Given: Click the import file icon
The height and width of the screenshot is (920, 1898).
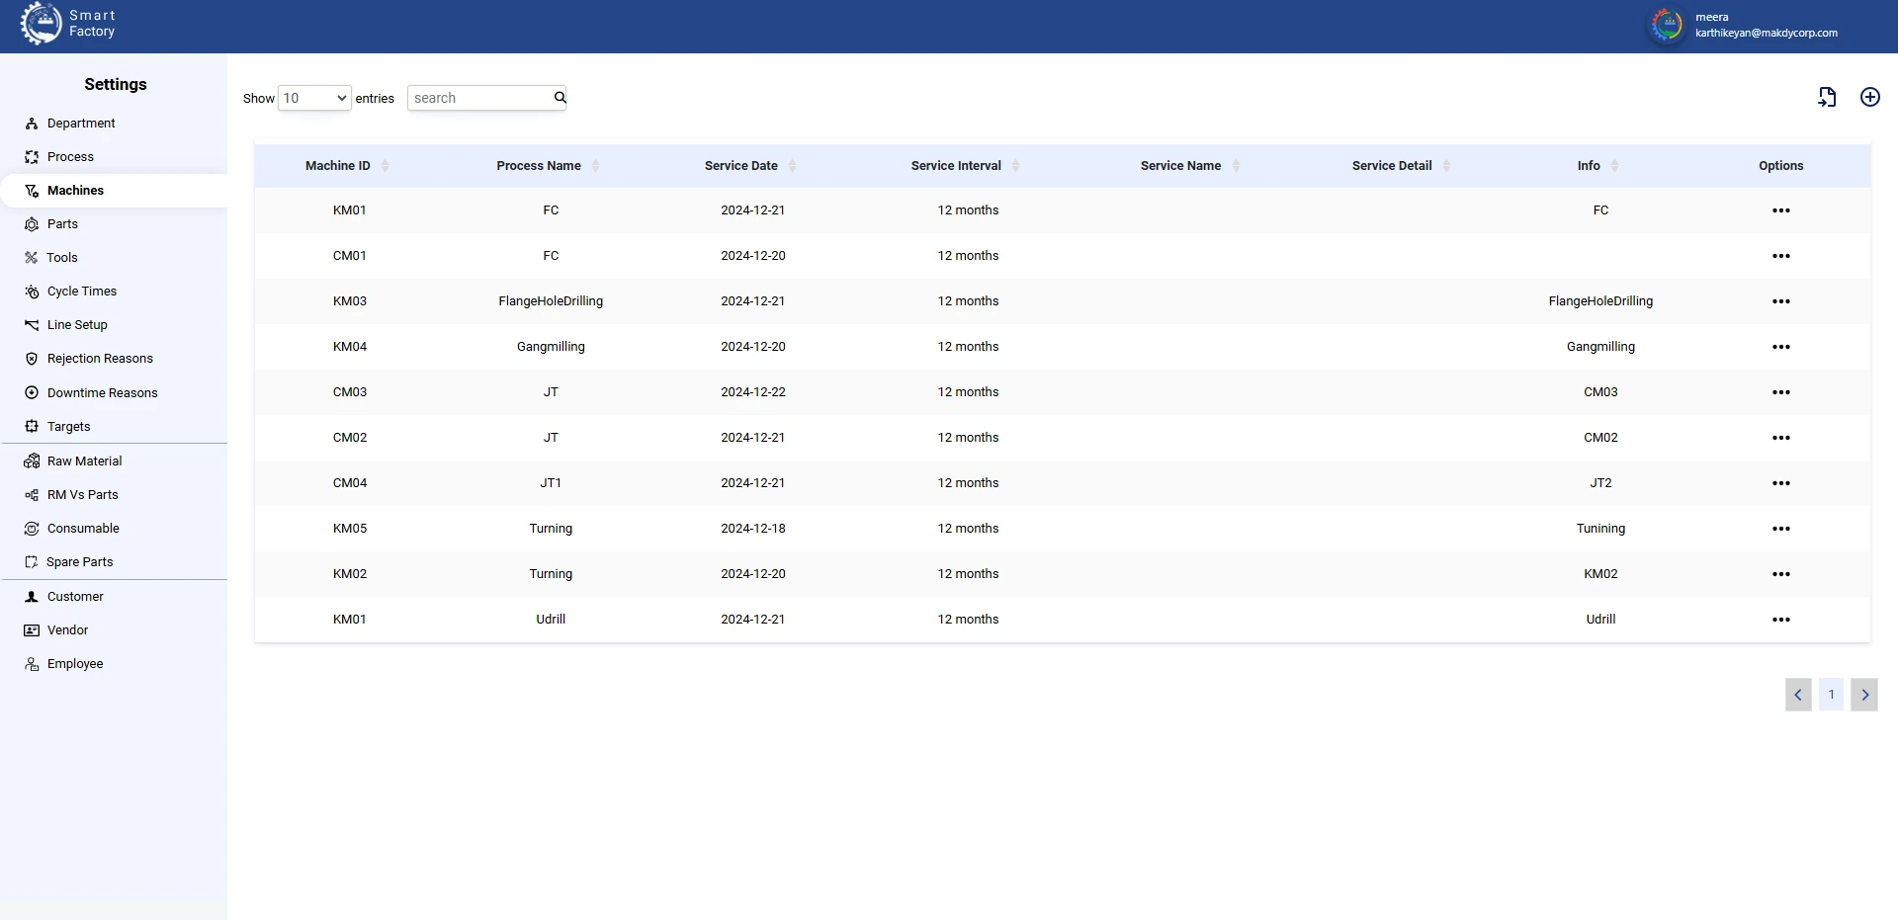Looking at the screenshot, I should point(1827,97).
